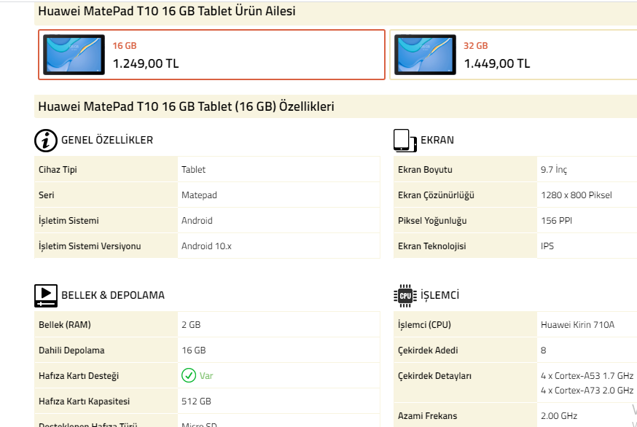Click the İşletim Sistemi label
637x427 pixels.
[x=69, y=221]
